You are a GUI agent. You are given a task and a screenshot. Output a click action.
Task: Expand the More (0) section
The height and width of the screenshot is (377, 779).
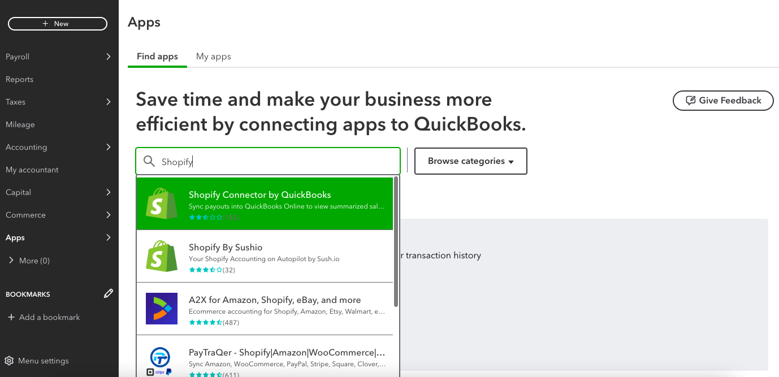pyautogui.click(x=11, y=261)
